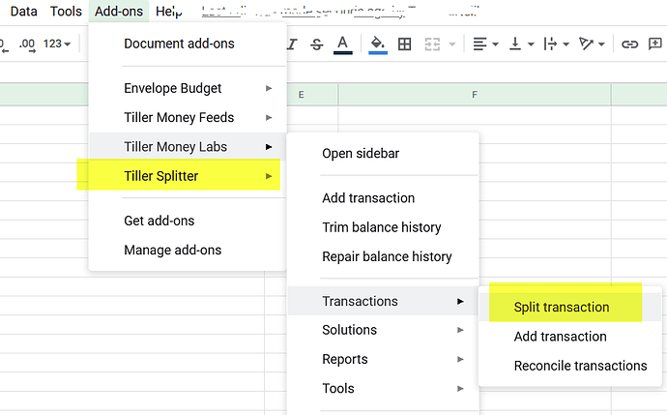667x415 pixels.
Task: Open the Help menu
Action: click(169, 12)
